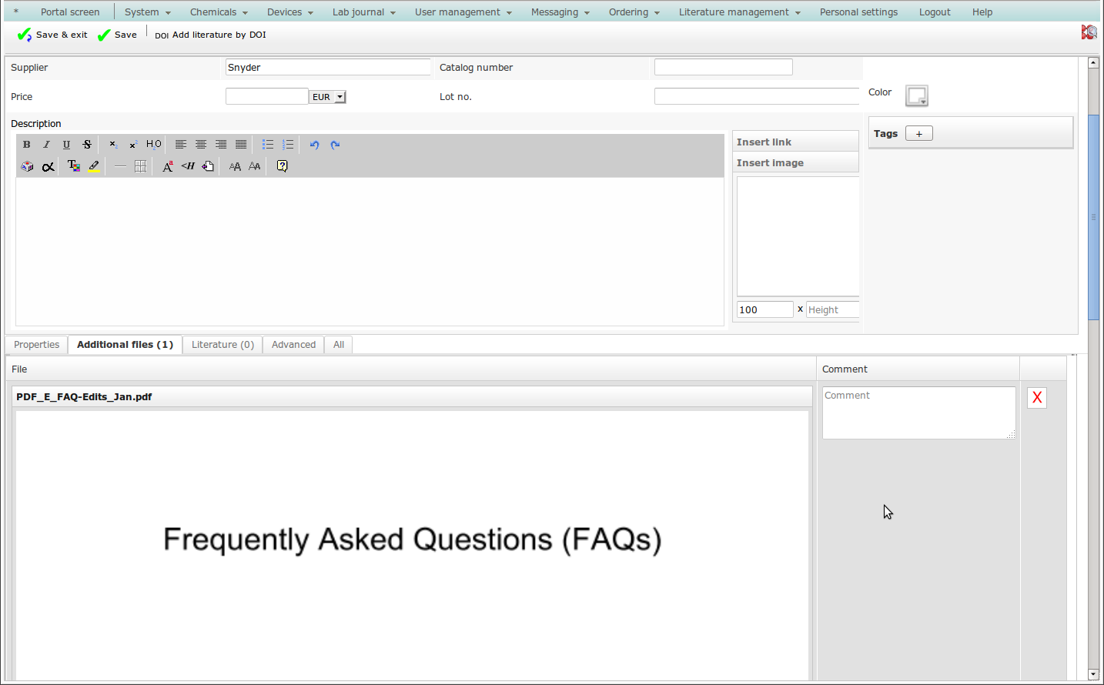
Task: Insert a table in the description
Action: click(140, 166)
